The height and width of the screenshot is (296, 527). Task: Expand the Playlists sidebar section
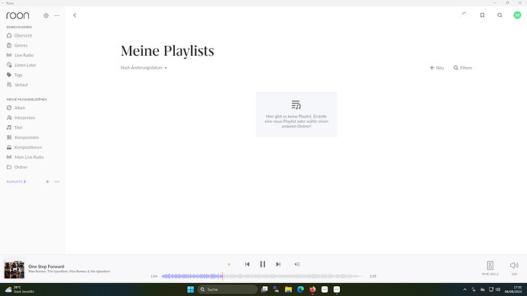(x=16, y=182)
